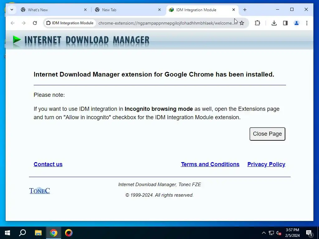Show hidden system tray icons
Viewport: 319px width, 239px height.
pos(264,233)
